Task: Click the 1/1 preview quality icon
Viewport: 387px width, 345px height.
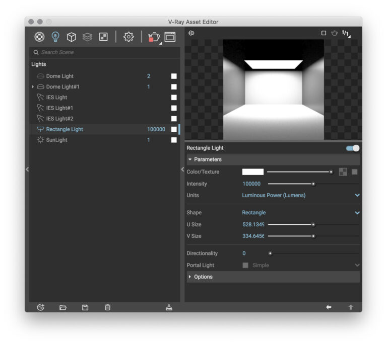Action: point(346,33)
